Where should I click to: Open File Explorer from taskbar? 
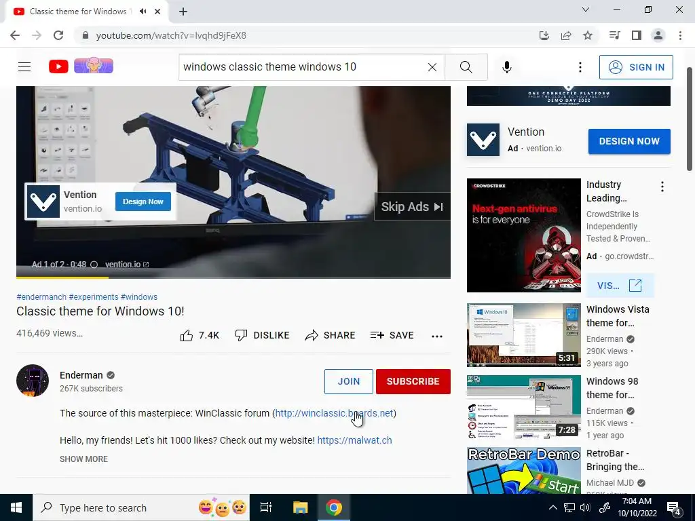300,507
